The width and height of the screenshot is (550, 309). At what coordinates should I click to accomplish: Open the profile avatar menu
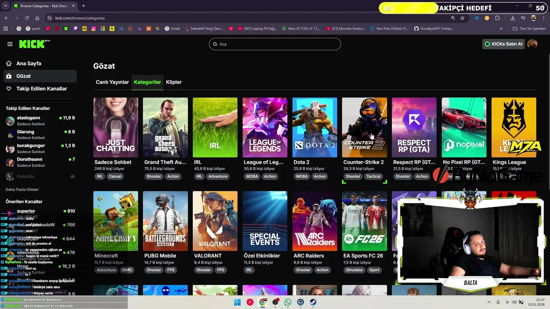(x=532, y=44)
